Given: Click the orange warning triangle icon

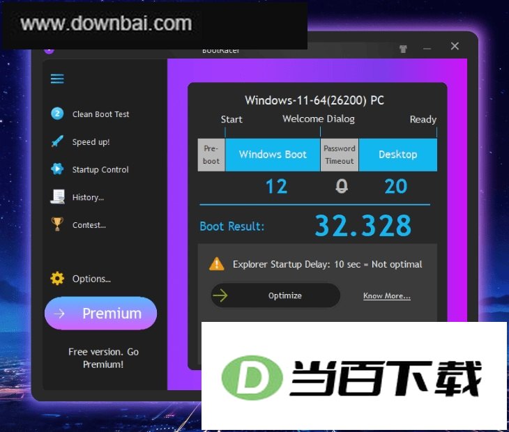Looking at the screenshot, I should coord(217,263).
